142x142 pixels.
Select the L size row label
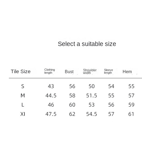[23, 105]
